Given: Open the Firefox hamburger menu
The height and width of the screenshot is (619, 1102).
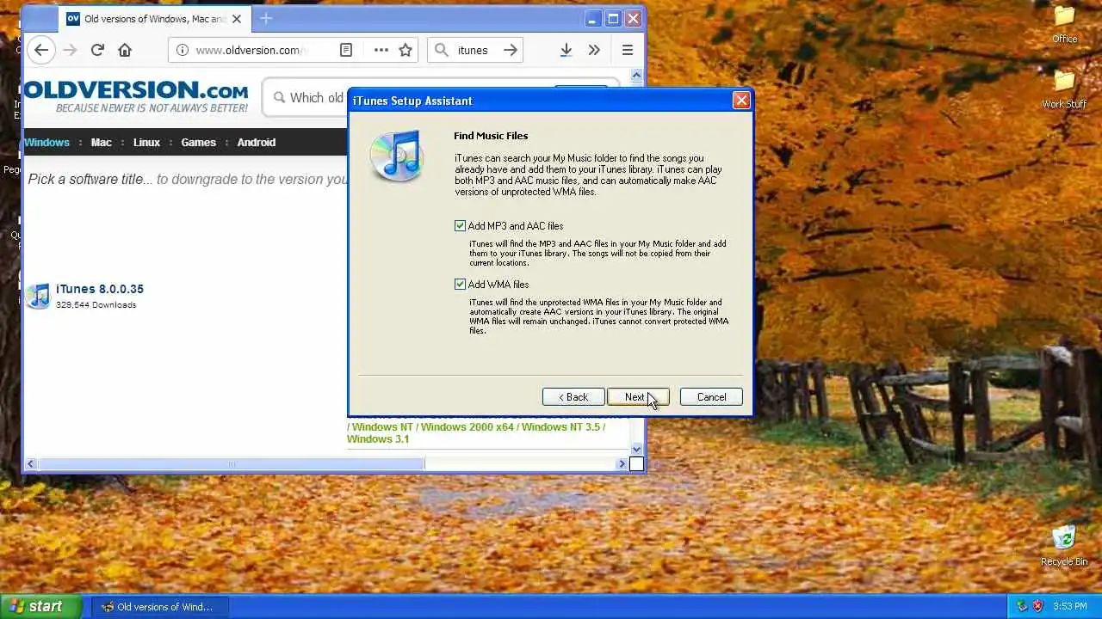Looking at the screenshot, I should coord(628,50).
